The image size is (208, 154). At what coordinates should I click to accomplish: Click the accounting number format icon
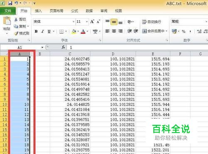click(174, 31)
